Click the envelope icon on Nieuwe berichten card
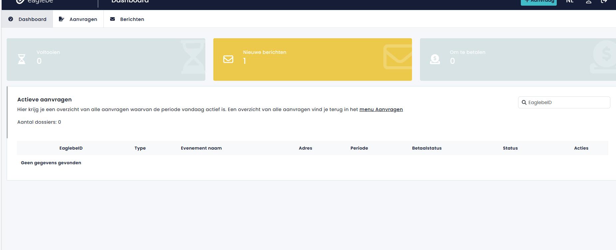 click(228, 59)
